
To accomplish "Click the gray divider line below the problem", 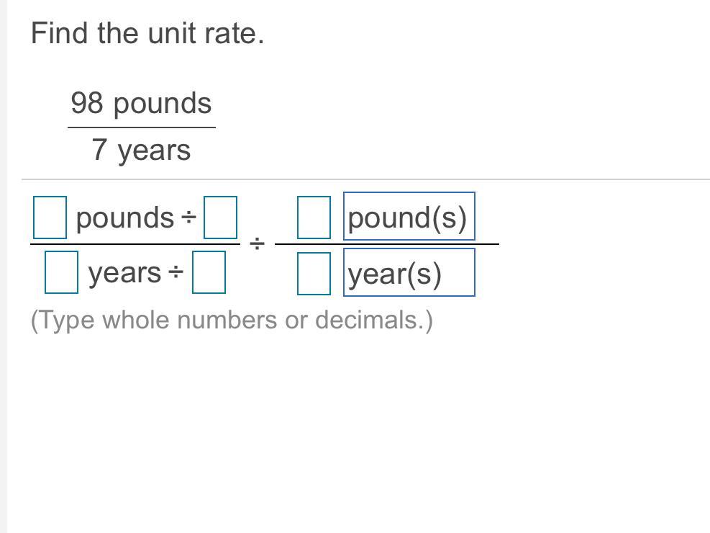I will tap(366, 179).
